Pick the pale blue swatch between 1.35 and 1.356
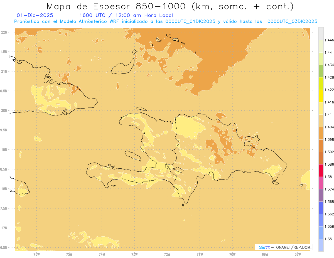The height and width of the screenshot is (258, 334). [321, 233]
